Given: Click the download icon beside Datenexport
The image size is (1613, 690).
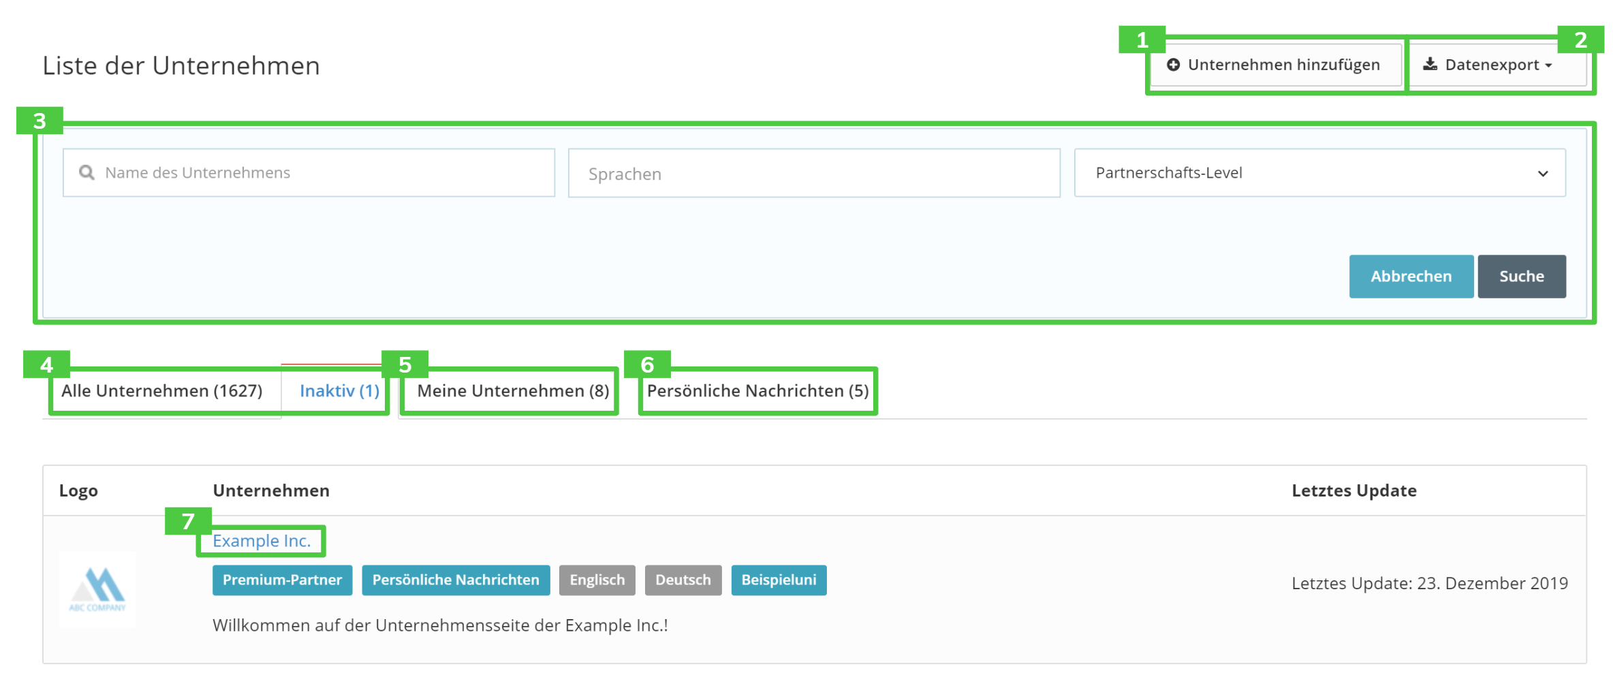Looking at the screenshot, I should [x=1430, y=65].
